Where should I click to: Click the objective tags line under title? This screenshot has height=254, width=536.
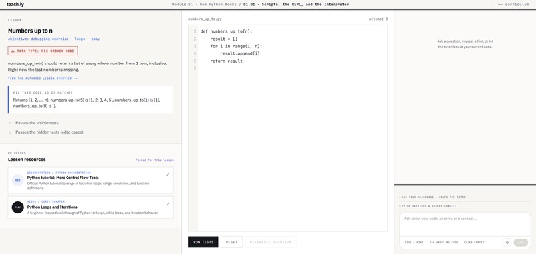pos(54,39)
